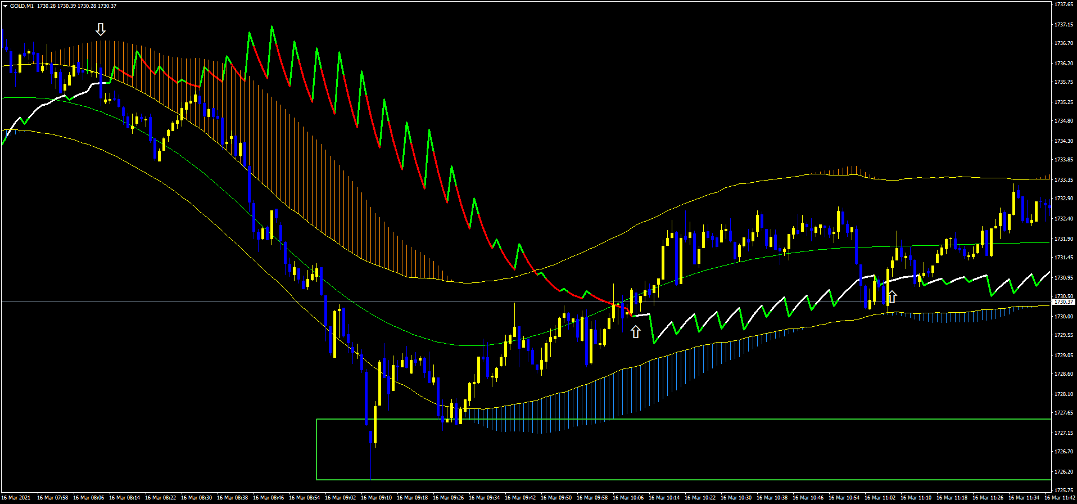
Task: Click the up arrow signal near 10:06
Action: 635,332
